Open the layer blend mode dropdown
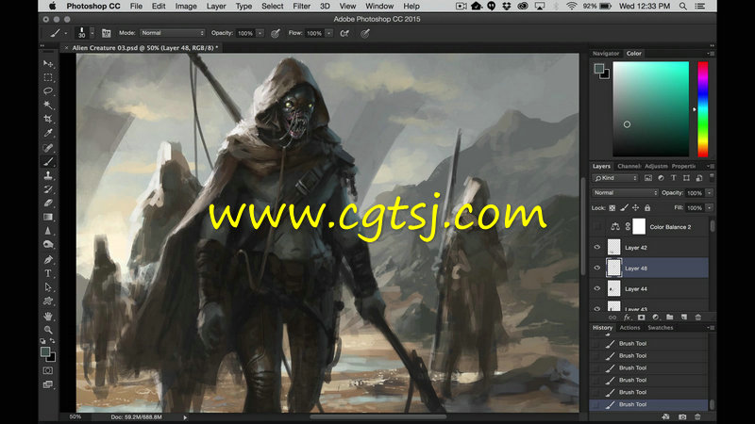Image resolution: width=755 pixels, height=424 pixels. tap(625, 193)
